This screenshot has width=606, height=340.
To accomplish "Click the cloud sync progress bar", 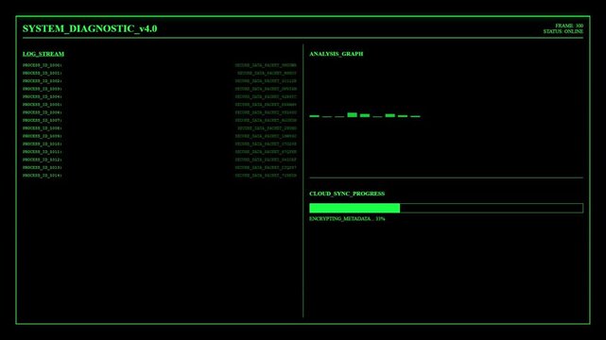I will click(446, 208).
